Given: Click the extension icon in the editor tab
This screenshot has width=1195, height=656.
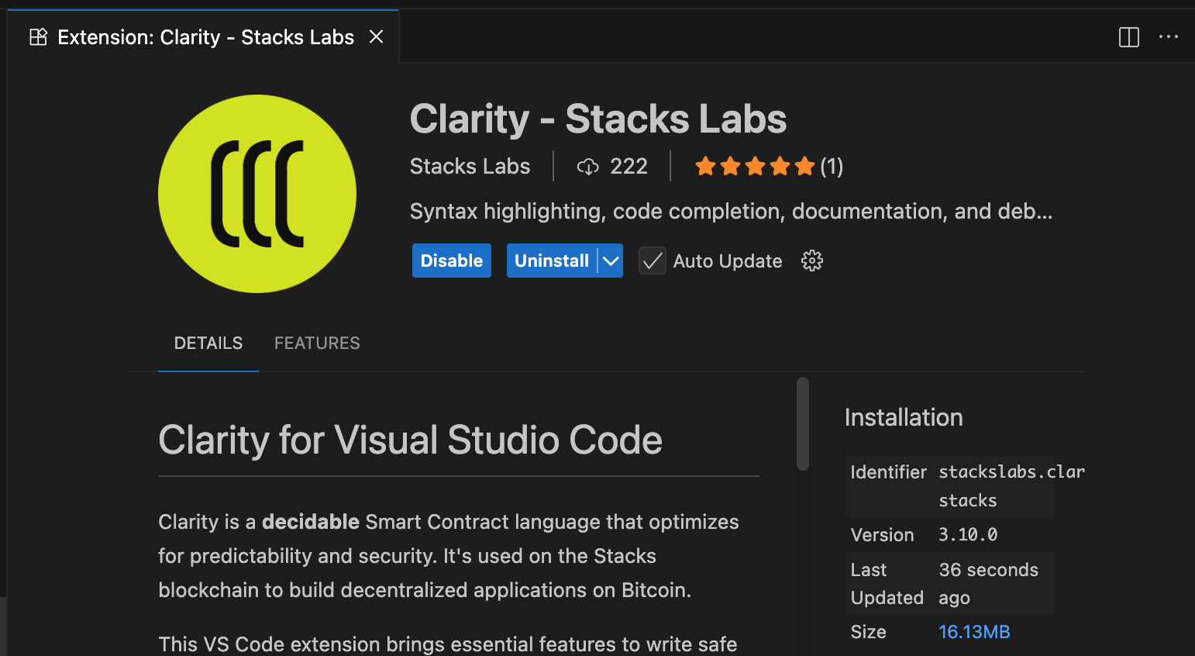Looking at the screenshot, I should tap(38, 37).
